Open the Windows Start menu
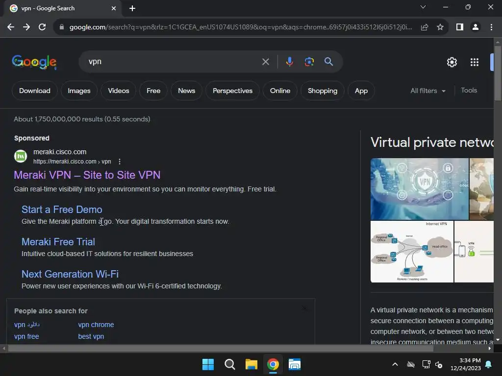 (208, 364)
